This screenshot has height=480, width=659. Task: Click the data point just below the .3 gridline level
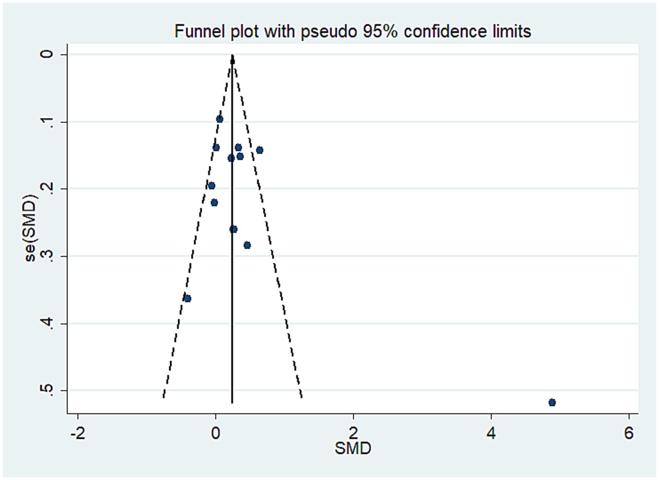pos(247,245)
